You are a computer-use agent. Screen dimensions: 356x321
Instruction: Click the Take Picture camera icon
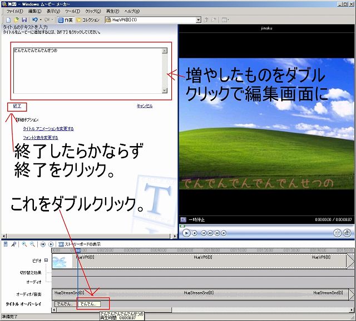coord(347,233)
